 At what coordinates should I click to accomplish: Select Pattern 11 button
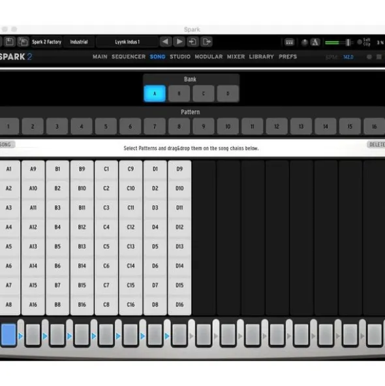(x=252, y=127)
